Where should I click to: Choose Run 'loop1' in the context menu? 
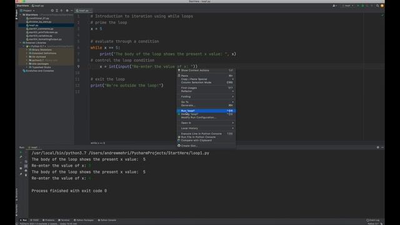[x=206, y=111]
